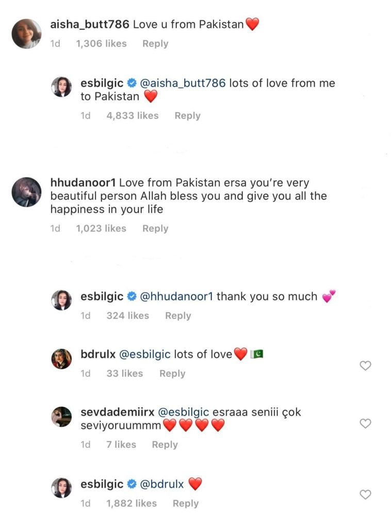Image resolution: width=392 pixels, height=529 pixels.
Task: Open the @bdrulx mention in the last reply
Action: 162,484
